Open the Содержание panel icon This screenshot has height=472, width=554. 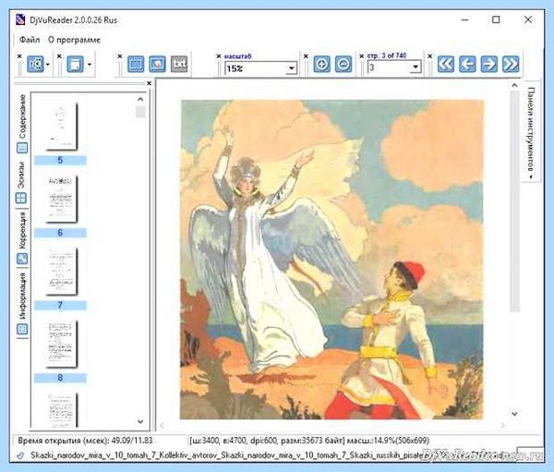22,148
